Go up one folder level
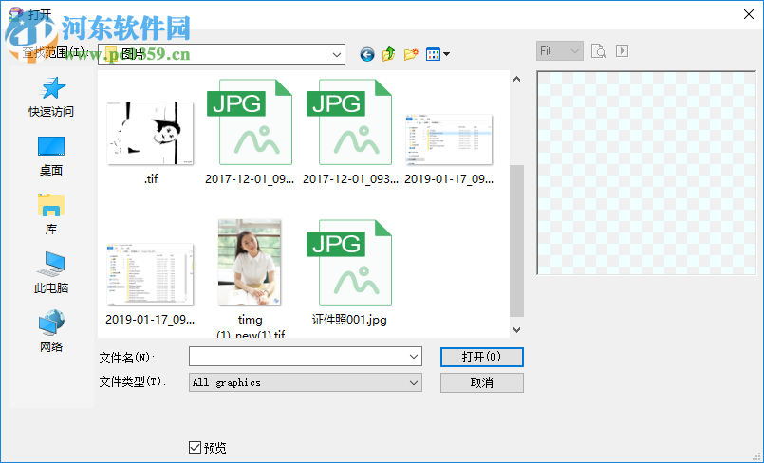This screenshot has width=764, height=463. (x=388, y=54)
